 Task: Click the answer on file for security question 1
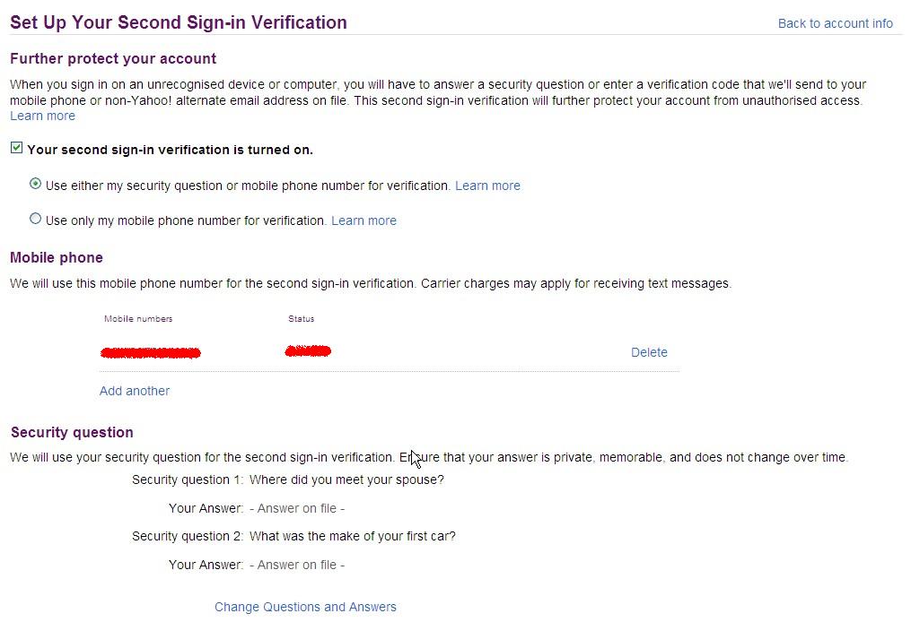(296, 508)
